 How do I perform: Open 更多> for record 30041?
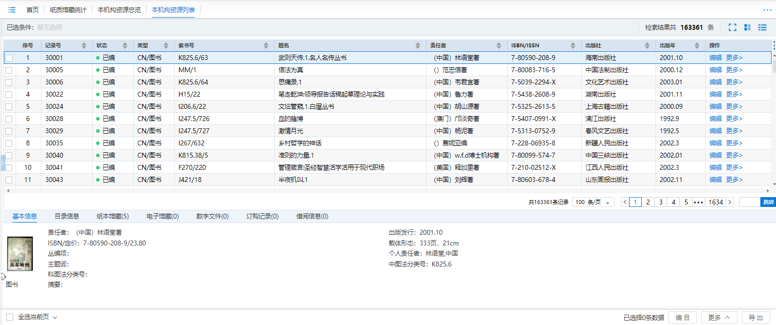point(734,167)
